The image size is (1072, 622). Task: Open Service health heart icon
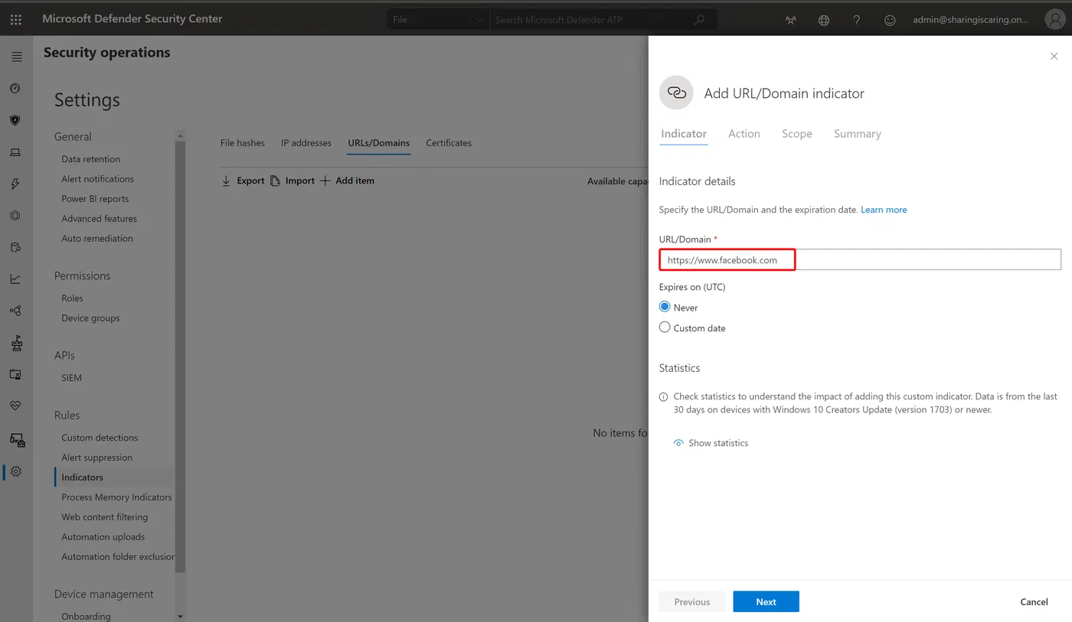coord(15,405)
